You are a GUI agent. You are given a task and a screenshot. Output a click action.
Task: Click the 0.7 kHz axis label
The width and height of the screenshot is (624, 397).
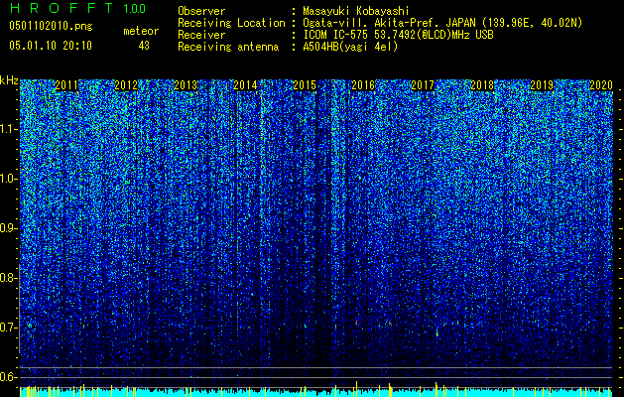click(x=8, y=328)
